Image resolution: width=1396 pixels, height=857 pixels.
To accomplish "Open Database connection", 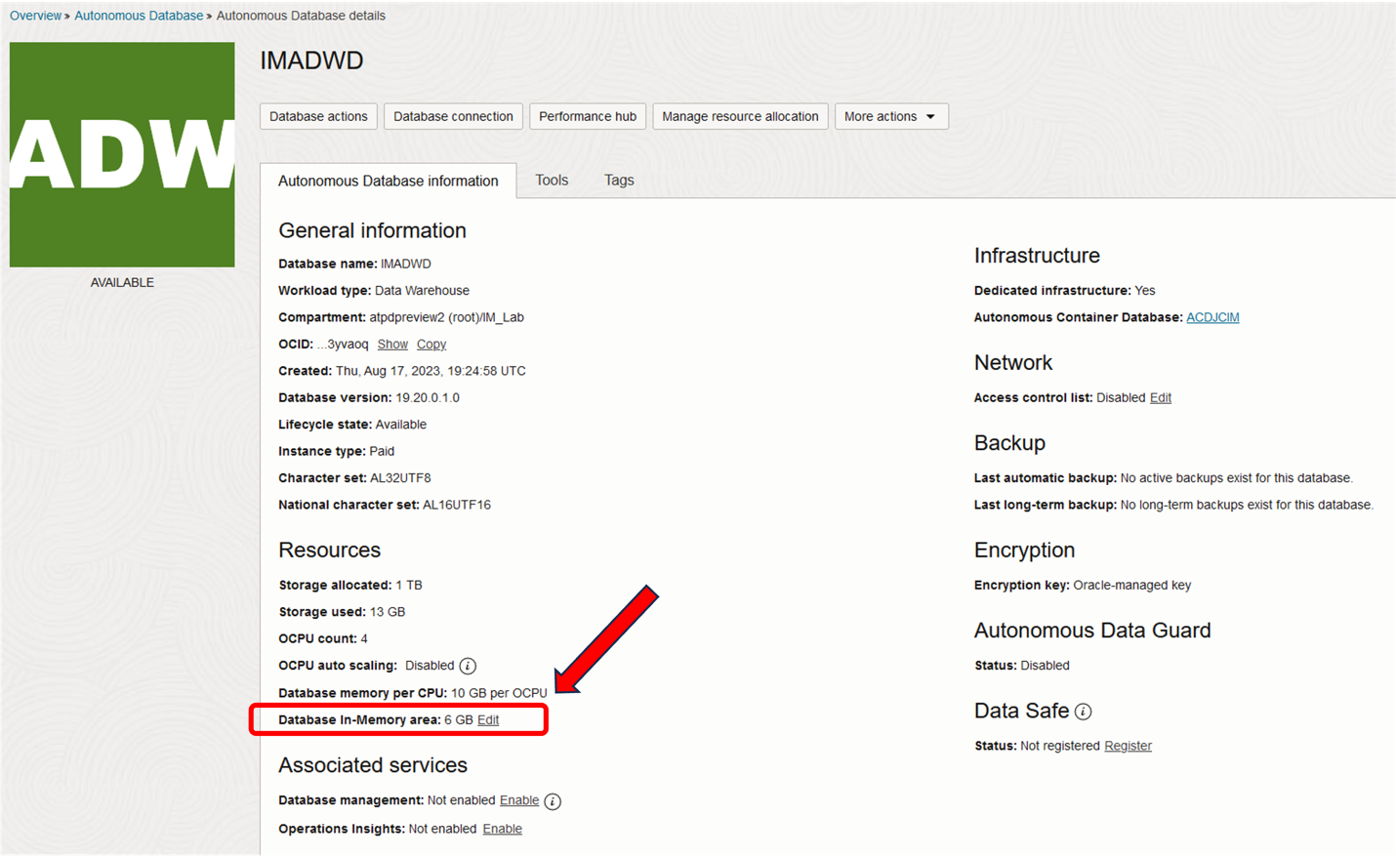I will [453, 116].
